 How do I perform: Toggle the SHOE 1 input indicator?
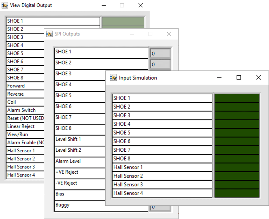(236, 98)
